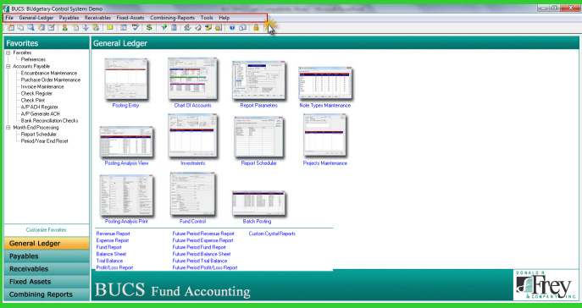Switch to Combining Reports module button
Image resolution: width=582 pixels, height=308 pixels.
(x=47, y=294)
